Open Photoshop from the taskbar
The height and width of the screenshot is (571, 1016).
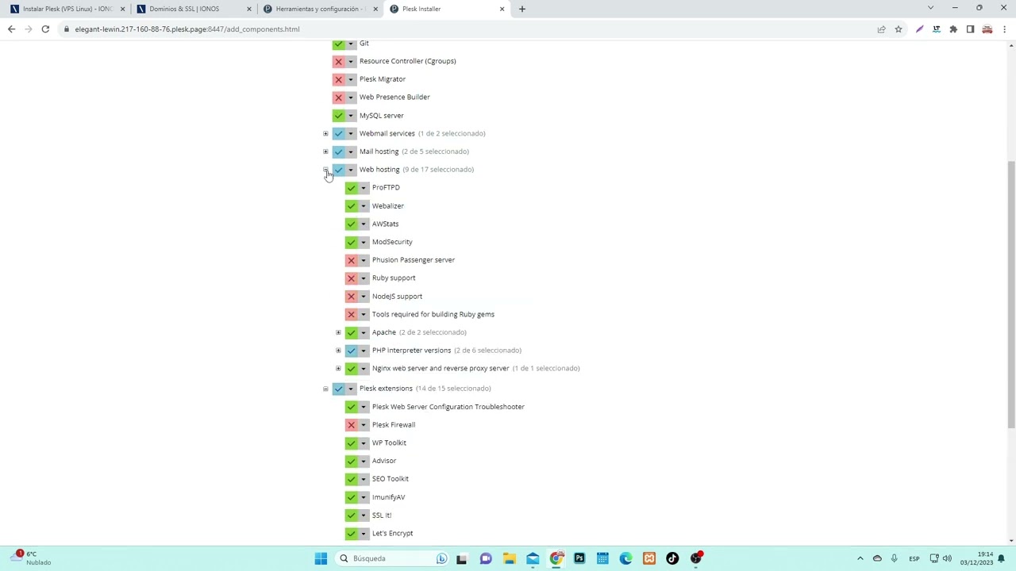(x=579, y=558)
